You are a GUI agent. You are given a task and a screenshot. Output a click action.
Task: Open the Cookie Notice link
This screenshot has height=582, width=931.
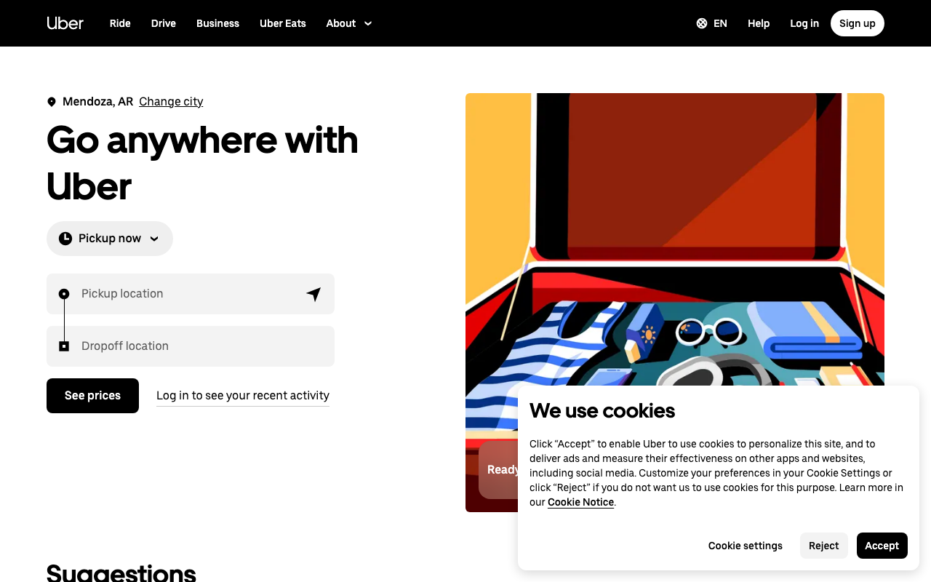[580, 502]
